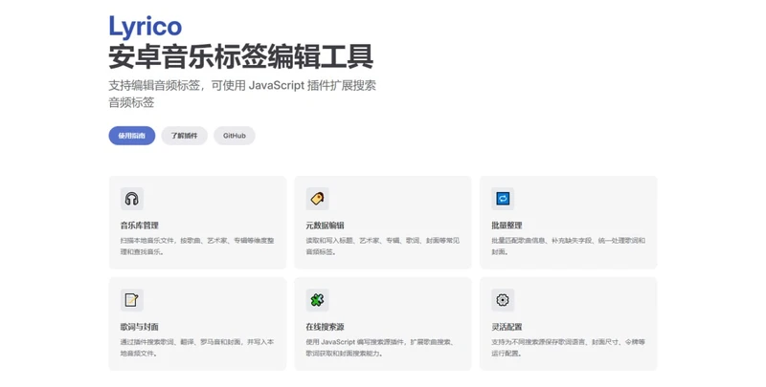The width and height of the screenshot is (766, 387).
Task: Select the 元数据编辑 card title
Action: [x=326, y=226]
